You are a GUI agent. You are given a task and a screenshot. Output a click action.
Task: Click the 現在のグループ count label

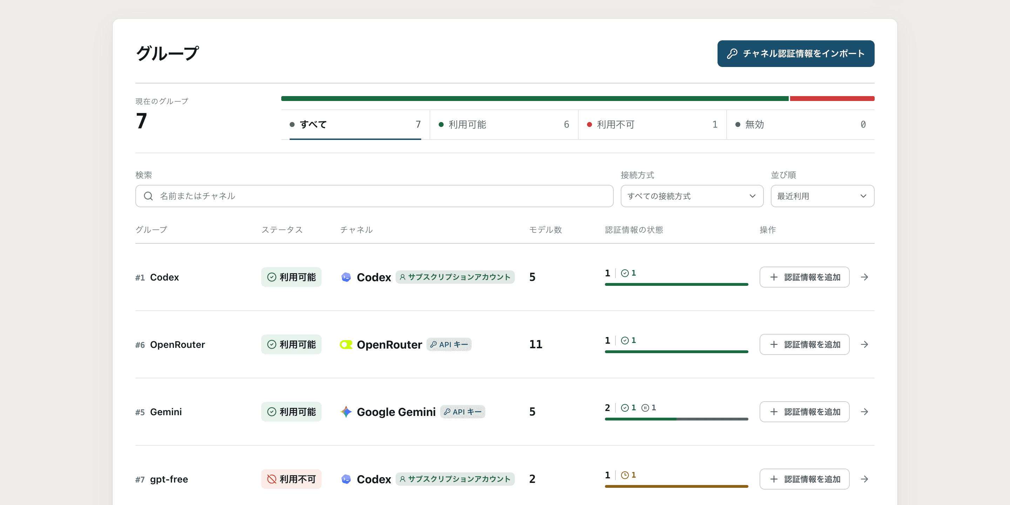pyautogui.click(x=162, y=102)
